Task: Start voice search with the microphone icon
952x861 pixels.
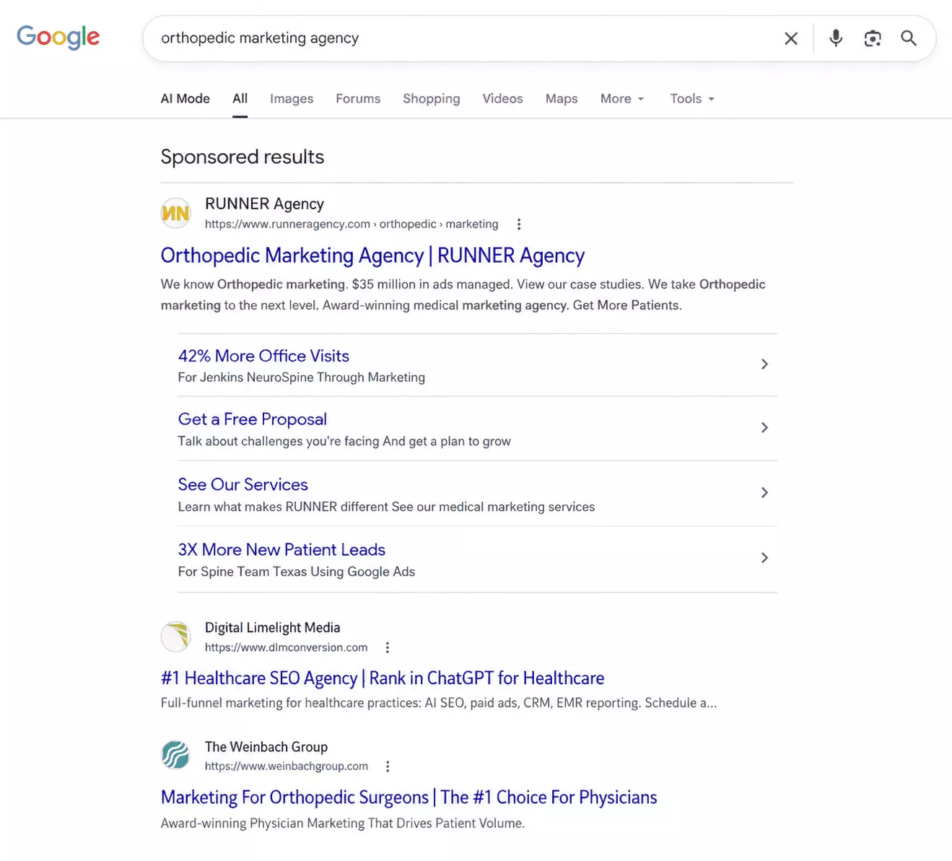Action: (836, 38)
